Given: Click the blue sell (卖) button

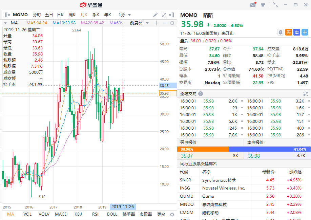Looking at the screenshot, I should 296,32.
